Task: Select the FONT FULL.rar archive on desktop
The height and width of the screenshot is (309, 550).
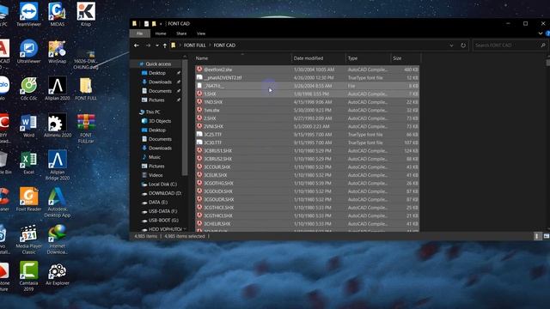Action: (x=86, y=128)
